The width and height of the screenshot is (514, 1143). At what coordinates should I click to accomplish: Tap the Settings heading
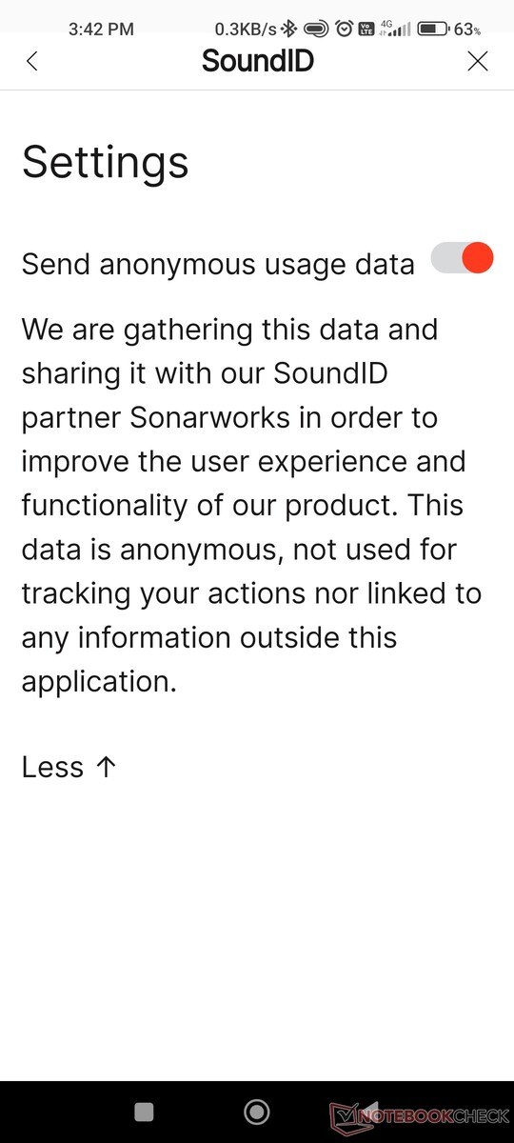105,162
